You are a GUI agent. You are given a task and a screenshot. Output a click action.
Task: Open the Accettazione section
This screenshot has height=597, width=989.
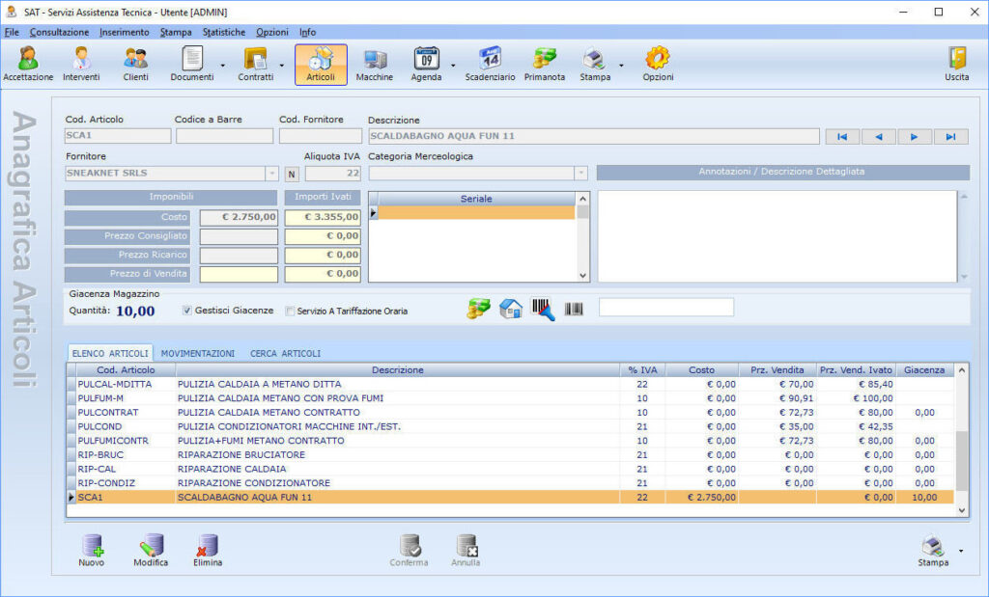coord(28,65)
